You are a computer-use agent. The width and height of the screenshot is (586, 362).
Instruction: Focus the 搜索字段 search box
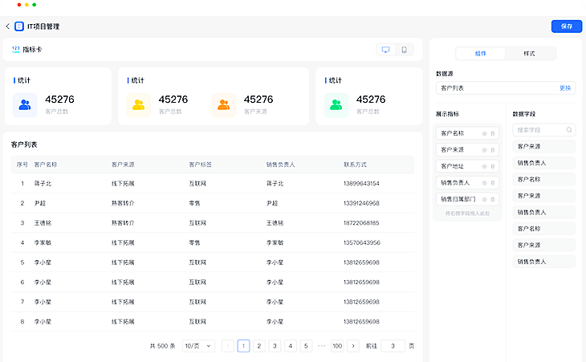pyautogui.click(x=543, y=130)
